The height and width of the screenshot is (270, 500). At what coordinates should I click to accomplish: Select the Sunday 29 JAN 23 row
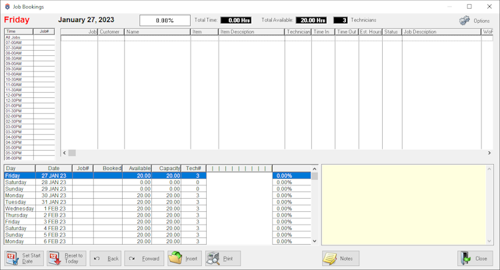(x=157, y=189)
